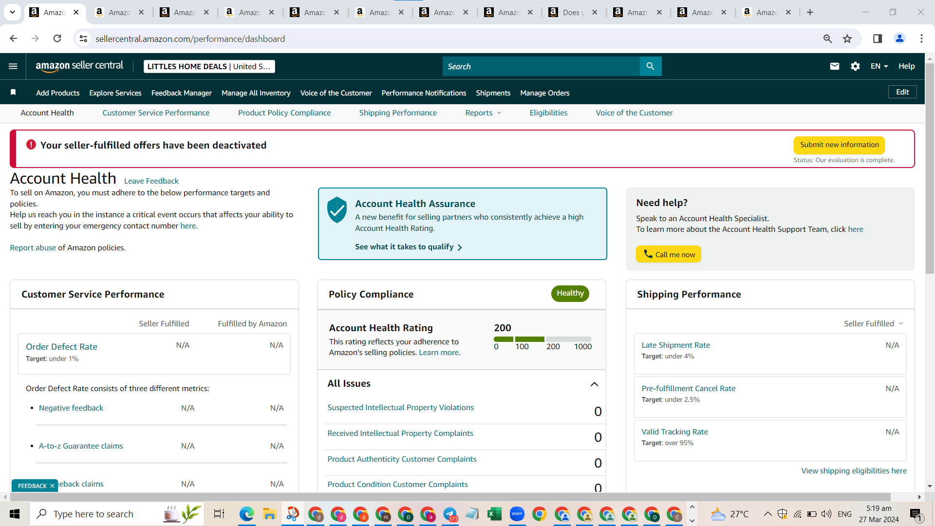Screen dimensions: 935x526
Task: Click View shipping eligibilities here
Action: (854, 471)
